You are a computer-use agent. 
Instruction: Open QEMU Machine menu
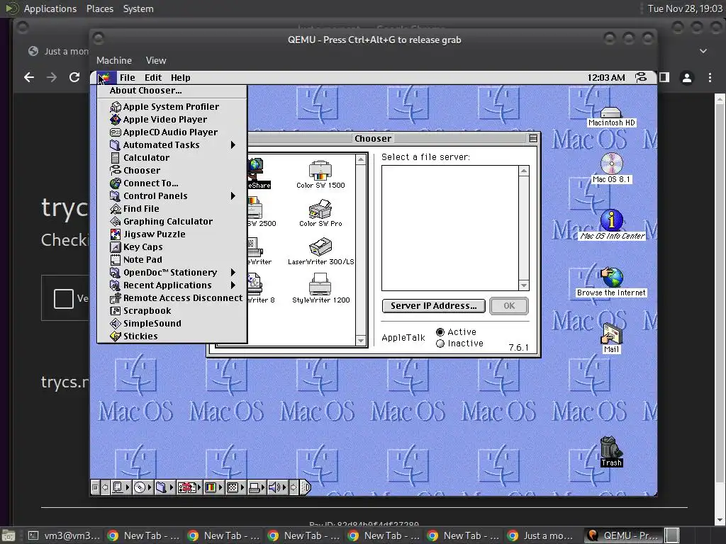click(x=114, y=61)
